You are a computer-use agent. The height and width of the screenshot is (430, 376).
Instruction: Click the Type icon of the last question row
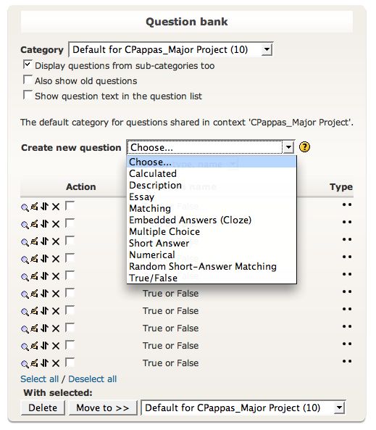pyautogui.click(x=347, y=361)
